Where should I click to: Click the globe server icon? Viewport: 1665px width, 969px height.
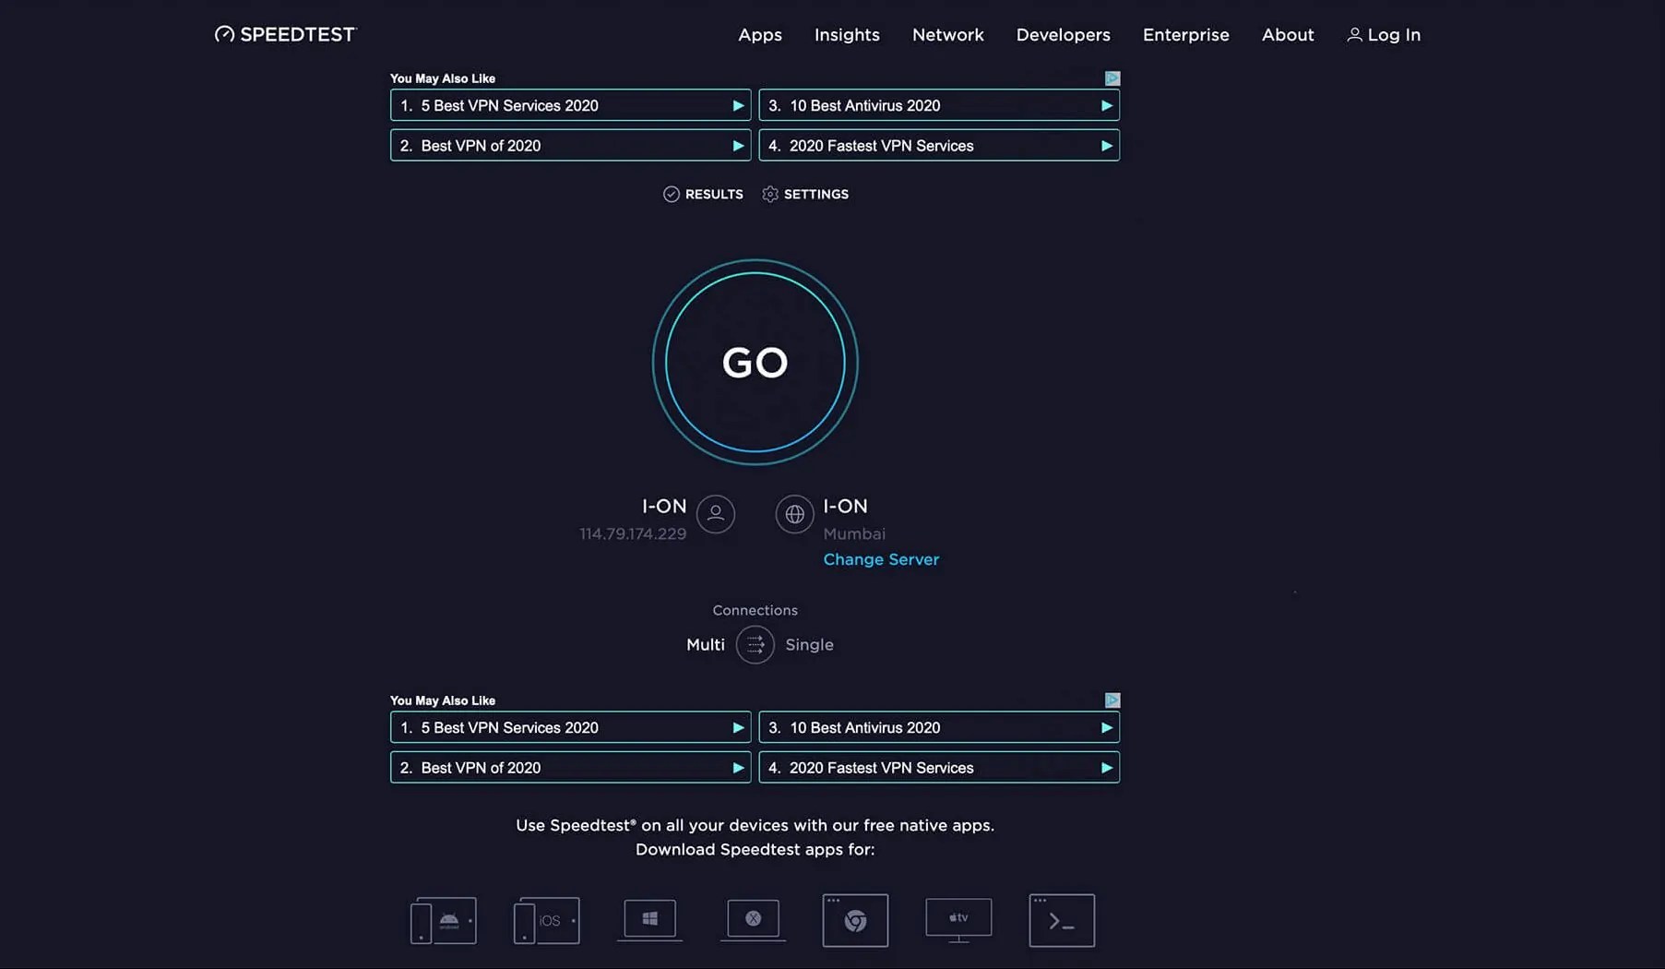(794, 514)
